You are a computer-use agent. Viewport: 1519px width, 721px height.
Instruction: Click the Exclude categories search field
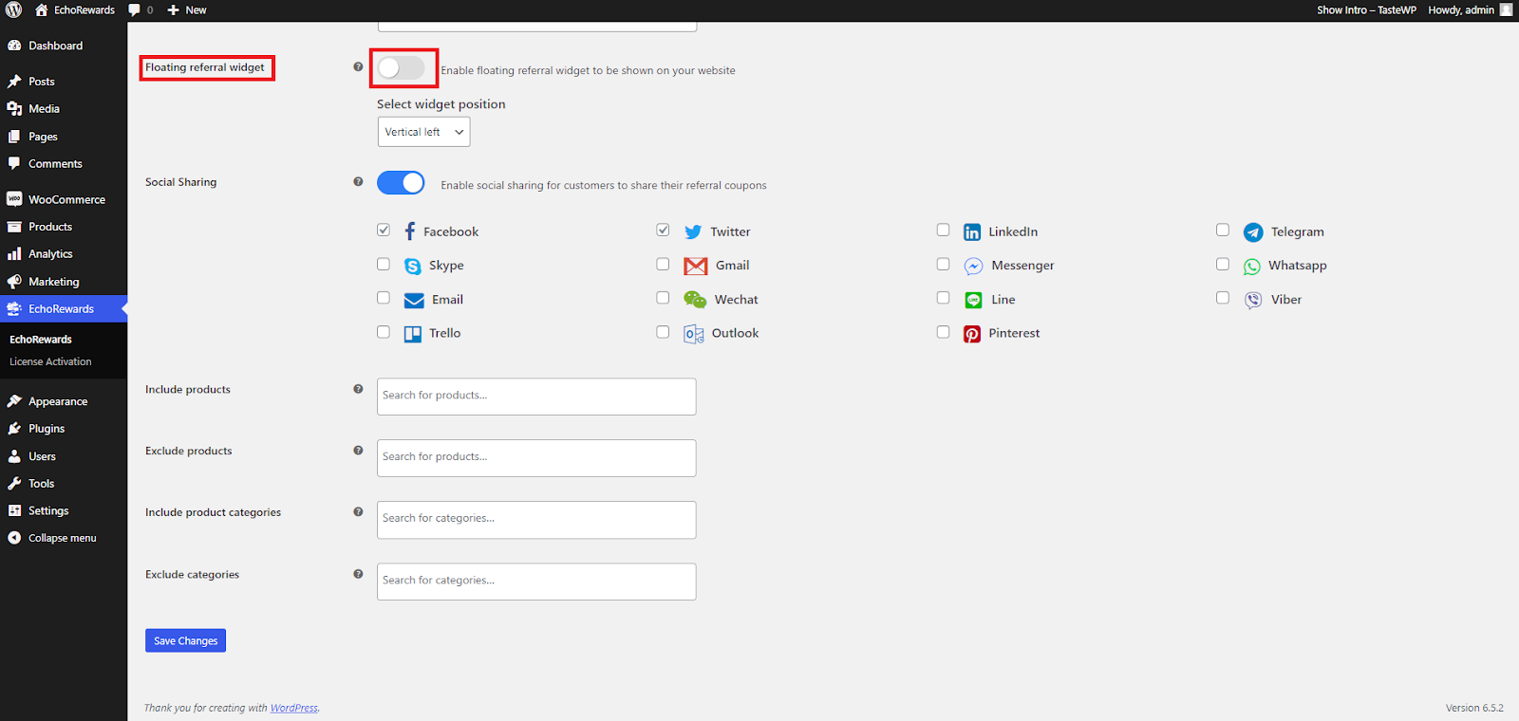click(536, 582)
